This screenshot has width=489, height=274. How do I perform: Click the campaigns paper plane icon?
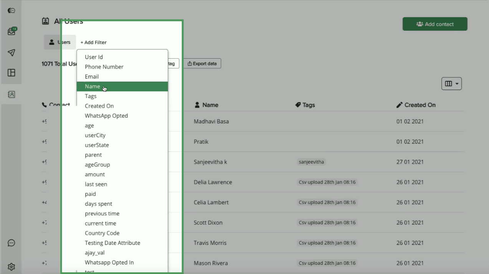(x=12, y=53)
